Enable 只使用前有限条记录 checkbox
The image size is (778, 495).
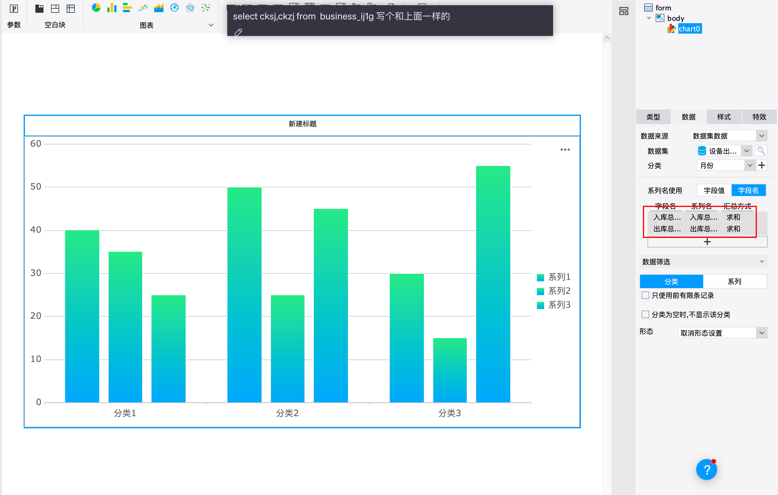[645, 295]
